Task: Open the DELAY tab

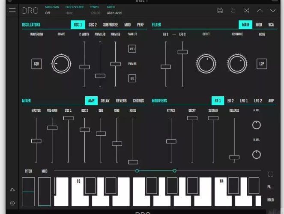Action: tap(105, 101)
